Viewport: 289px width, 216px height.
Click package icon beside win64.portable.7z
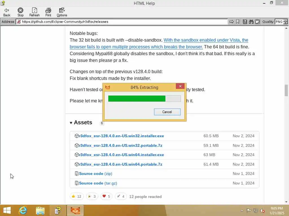(x=77, y=164)
